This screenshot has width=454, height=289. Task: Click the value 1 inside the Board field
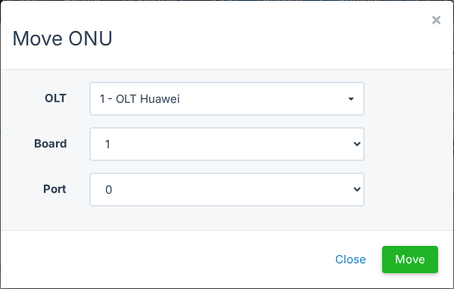tap(107, 144)
